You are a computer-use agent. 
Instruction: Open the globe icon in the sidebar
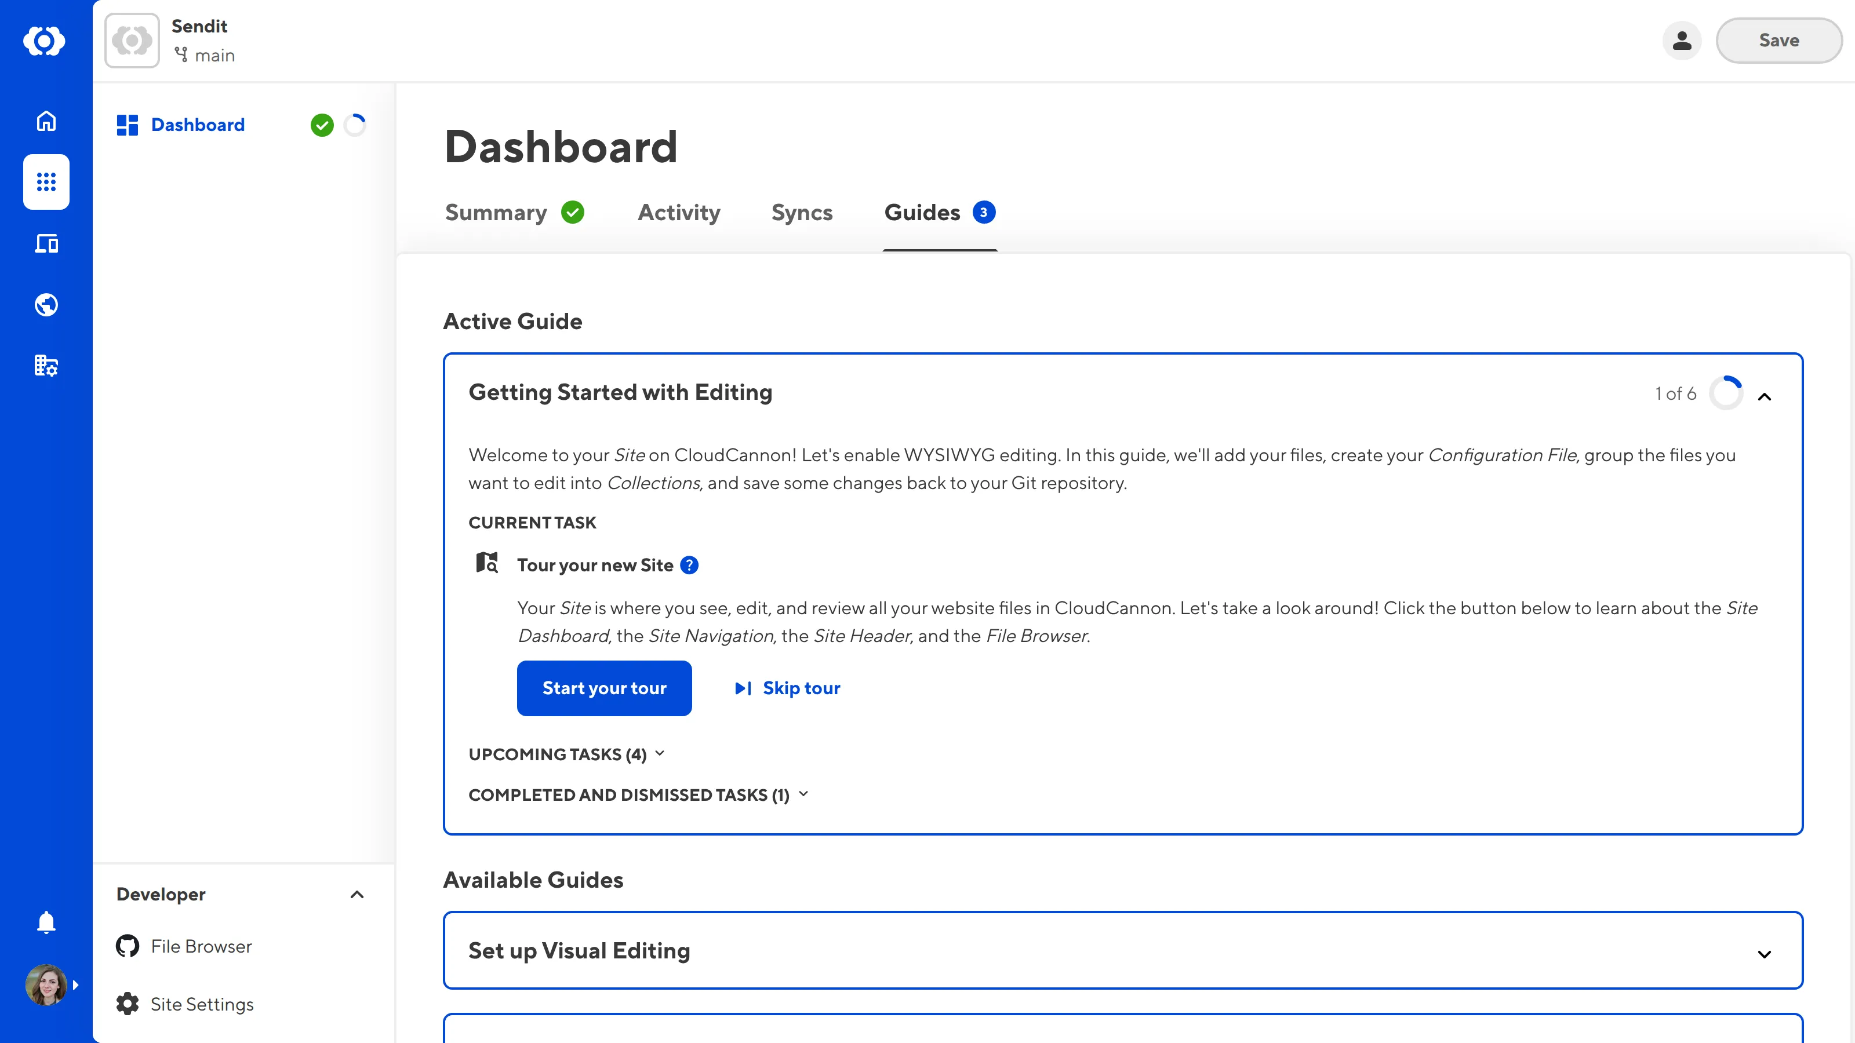point(45,304)
